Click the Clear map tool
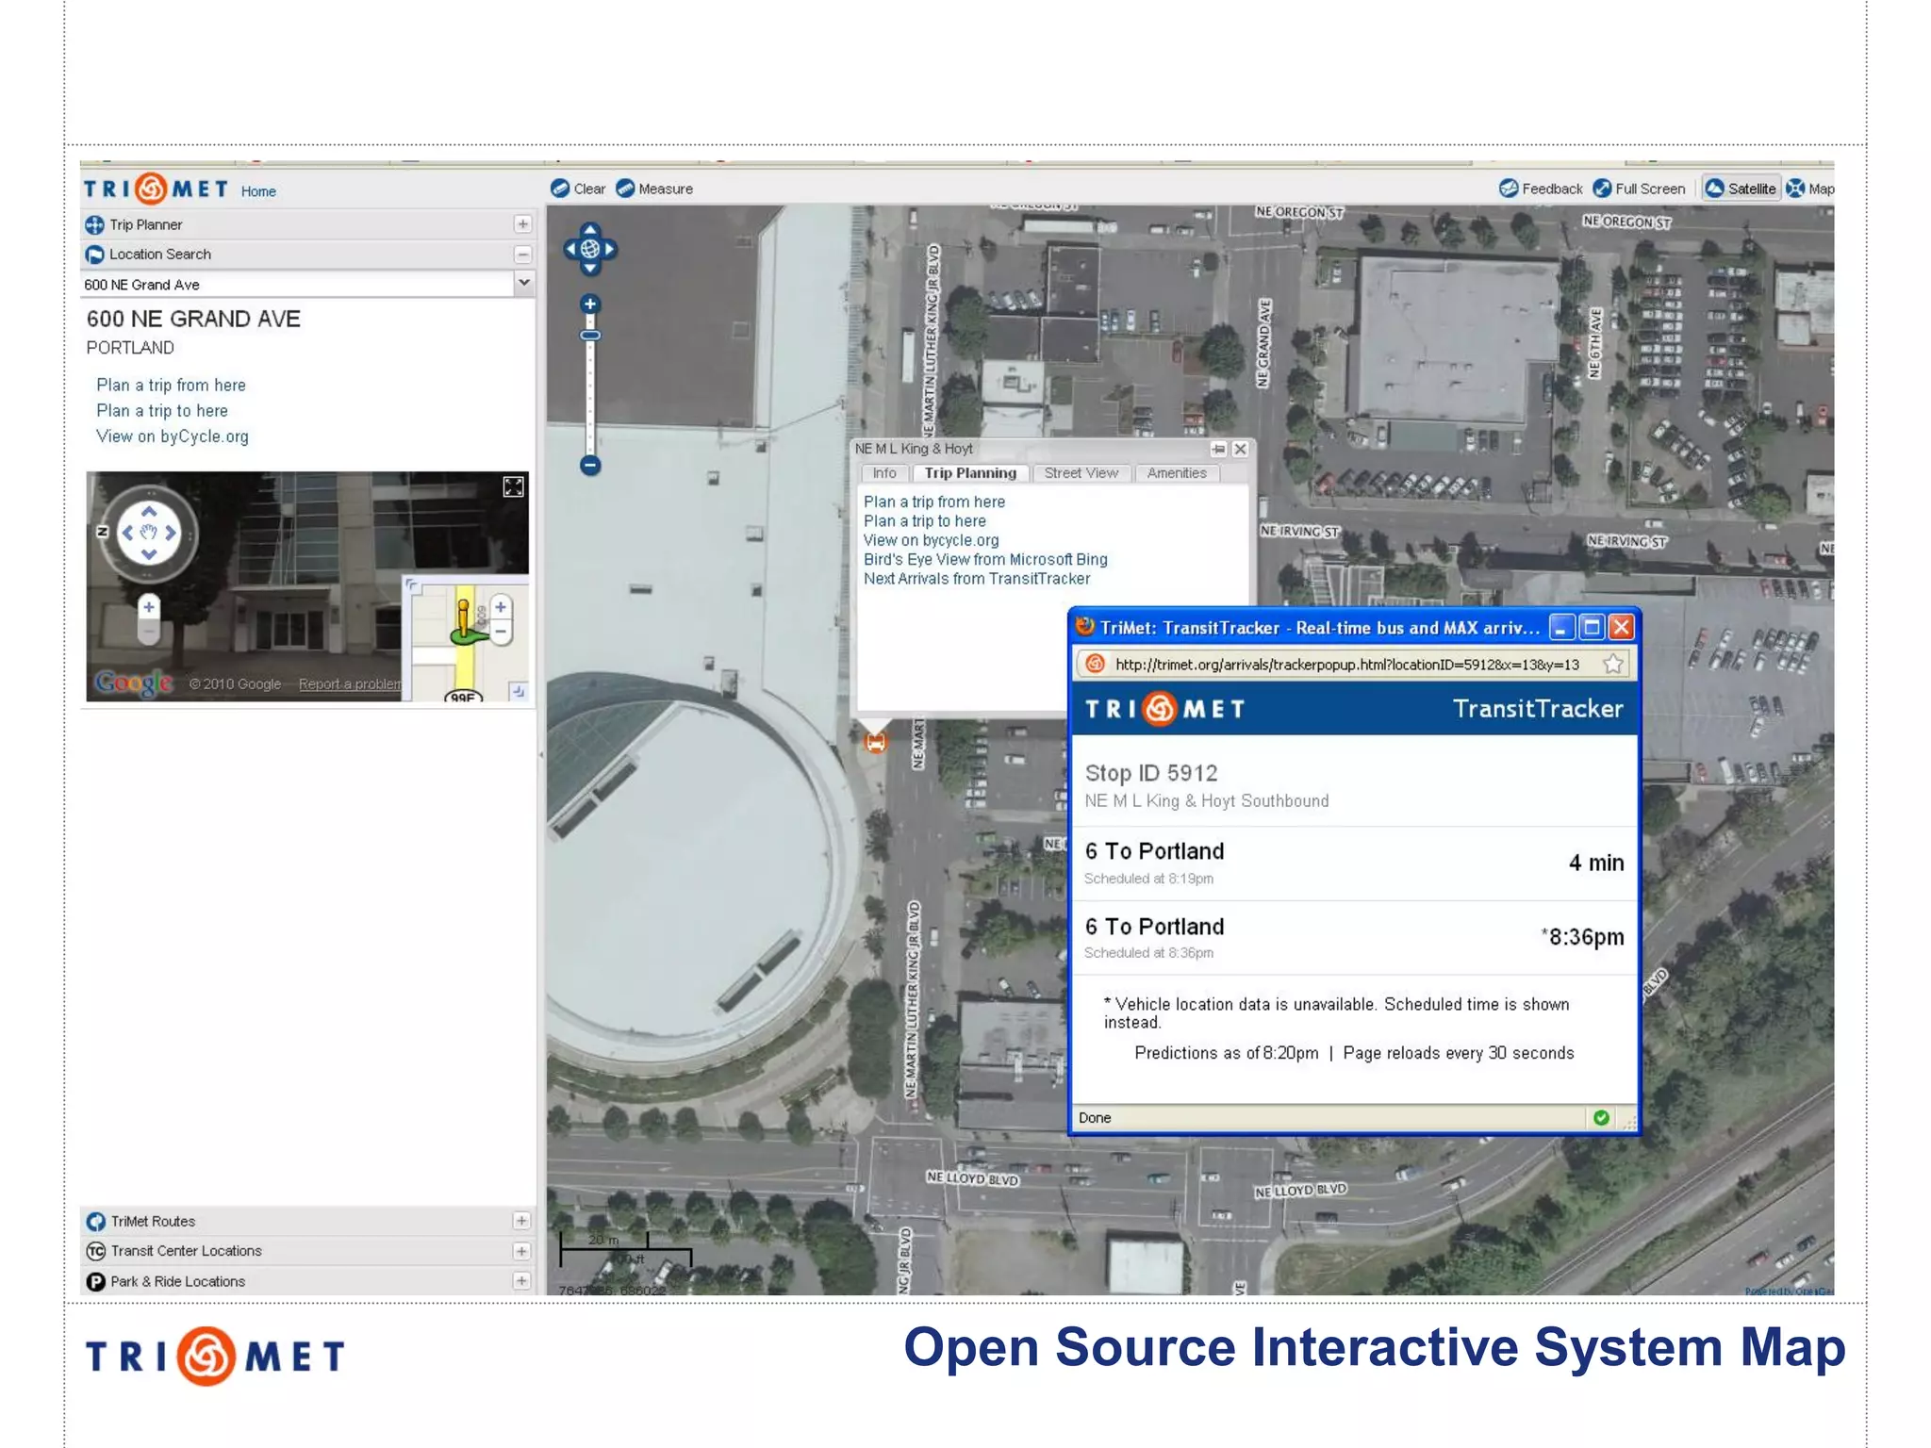Image resolution: width=1931 pixels, height=1448 pixels. coord(578,189)
